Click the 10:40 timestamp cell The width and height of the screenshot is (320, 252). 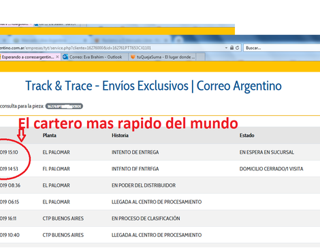[x=10, y=235]
